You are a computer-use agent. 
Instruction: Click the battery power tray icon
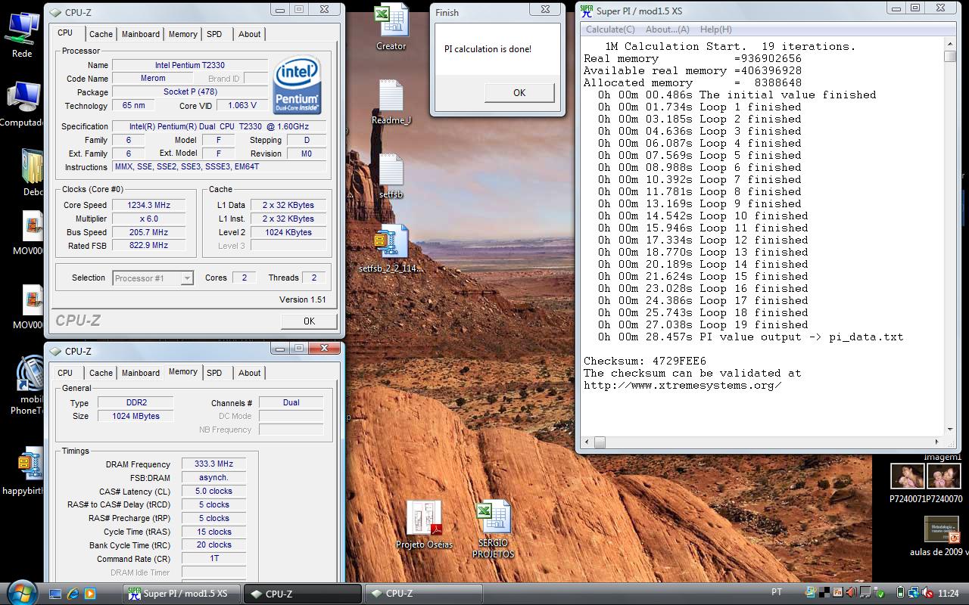click(x=901, y=593)
